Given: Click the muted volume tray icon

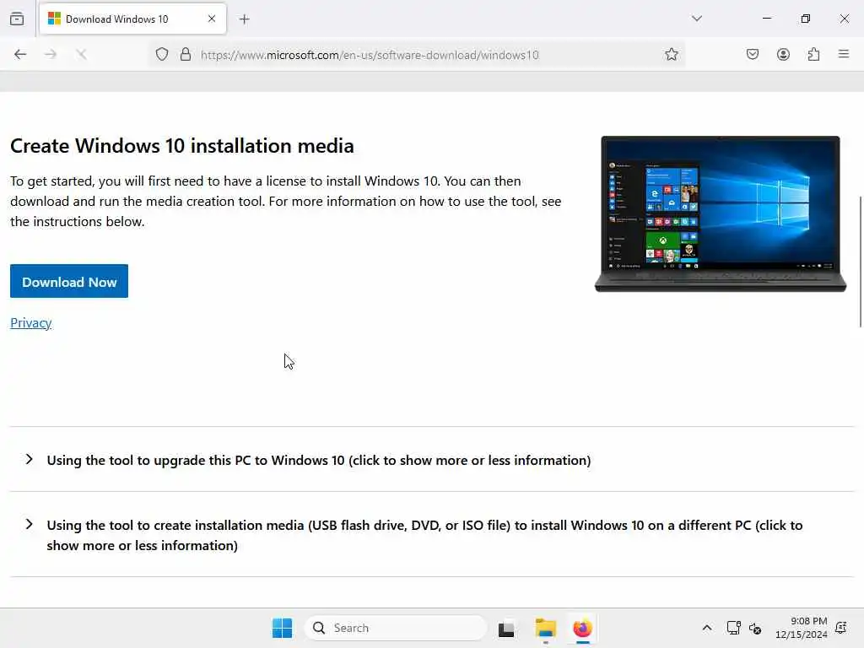Looking at the screenshot, I should pyautogui.click(x=755, y=628).
